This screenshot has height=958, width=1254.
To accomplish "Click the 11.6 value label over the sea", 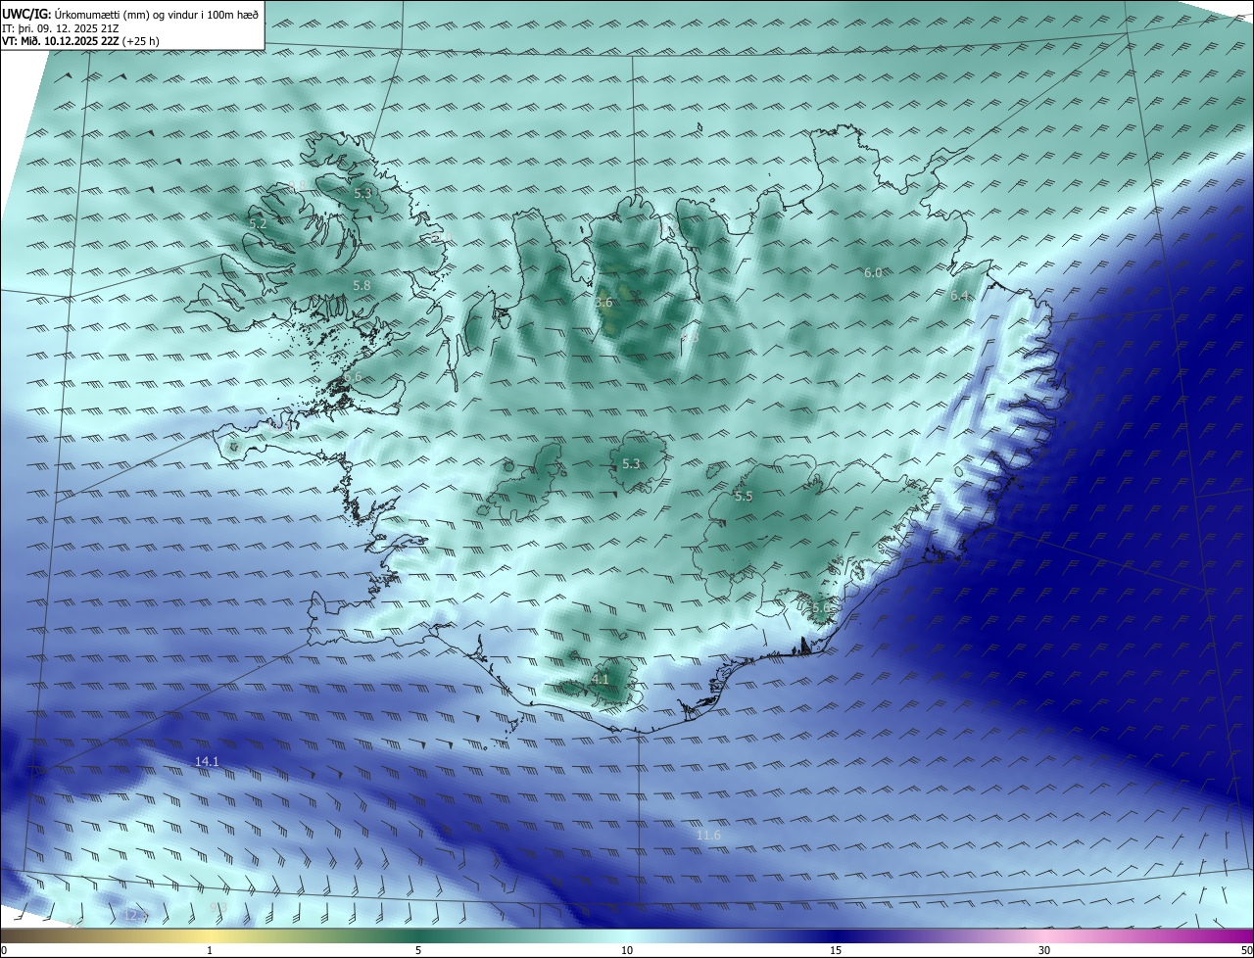I will point(708,835).
